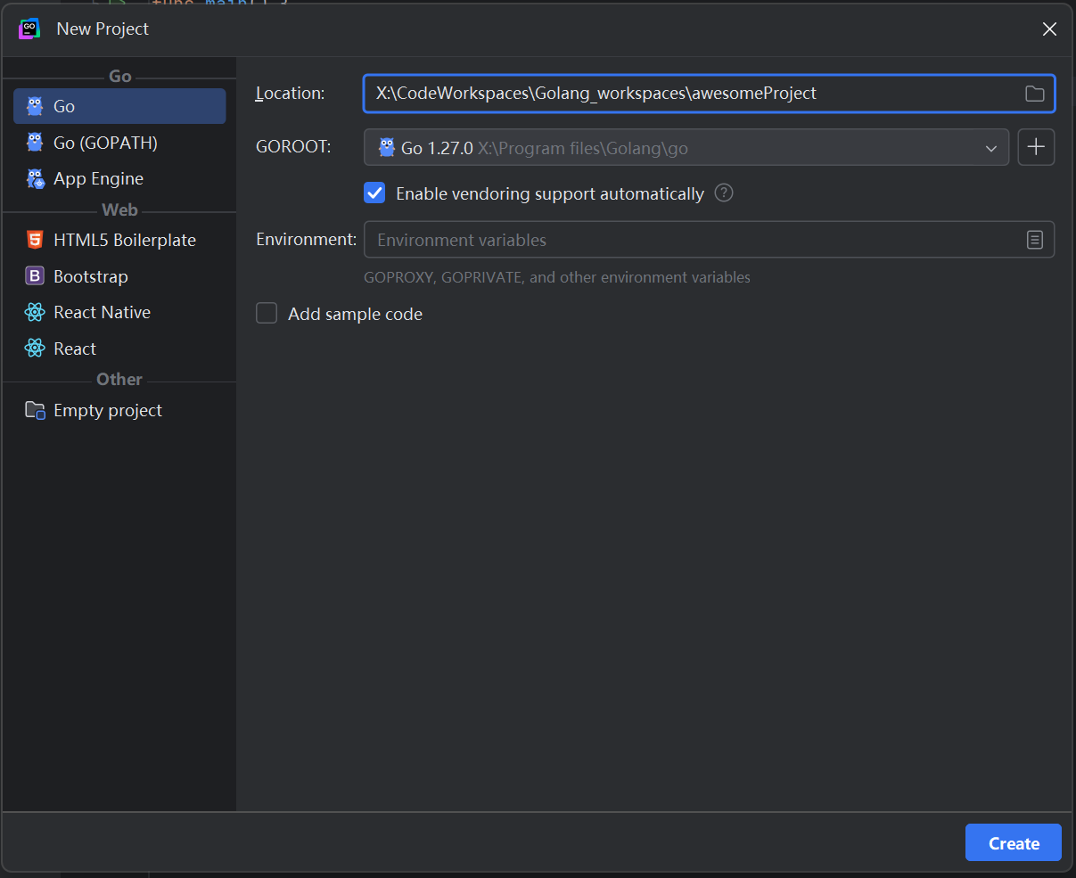Click the vendoring help question mark icon
The image size is (1076, 878).
coord(724,193)
